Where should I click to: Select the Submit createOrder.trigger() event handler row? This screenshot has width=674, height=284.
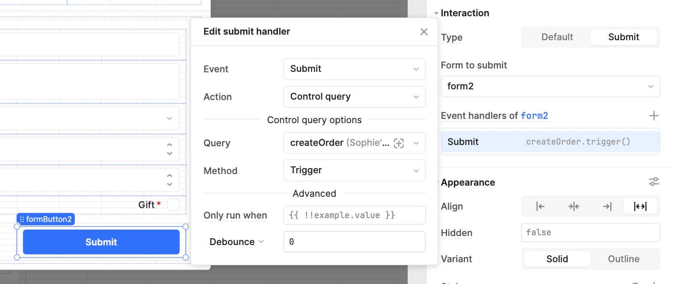click(550, 142)
